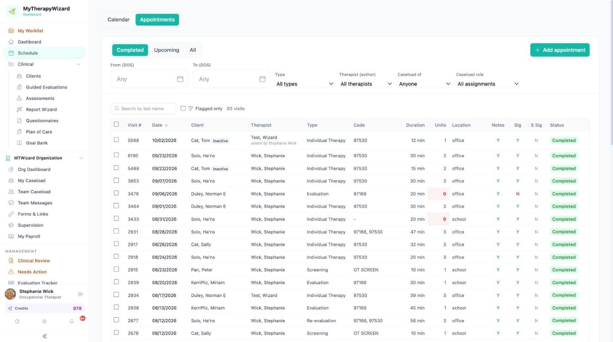Click the Team Messages chat icon

click(x=11, y=203)
